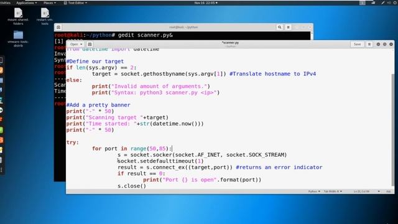Image resolution: width=398 pixels, height=224 pixels.
Task: Click the '#Add a pretty banner' comment
Action: click(98, 105)
